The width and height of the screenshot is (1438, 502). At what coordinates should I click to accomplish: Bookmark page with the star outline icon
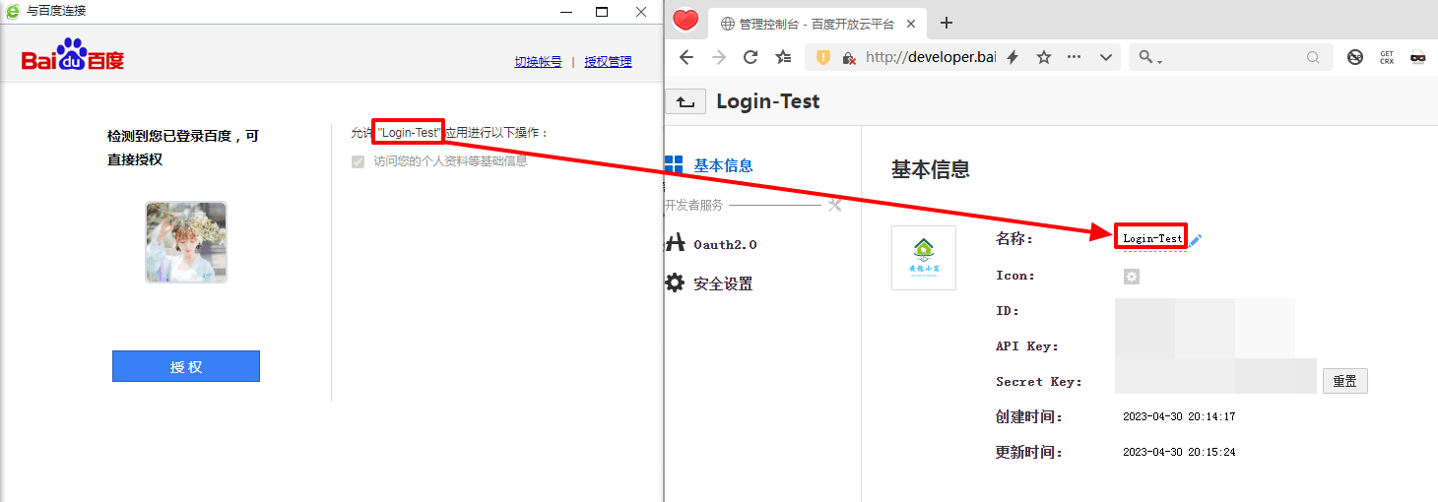coord(1044,57)
